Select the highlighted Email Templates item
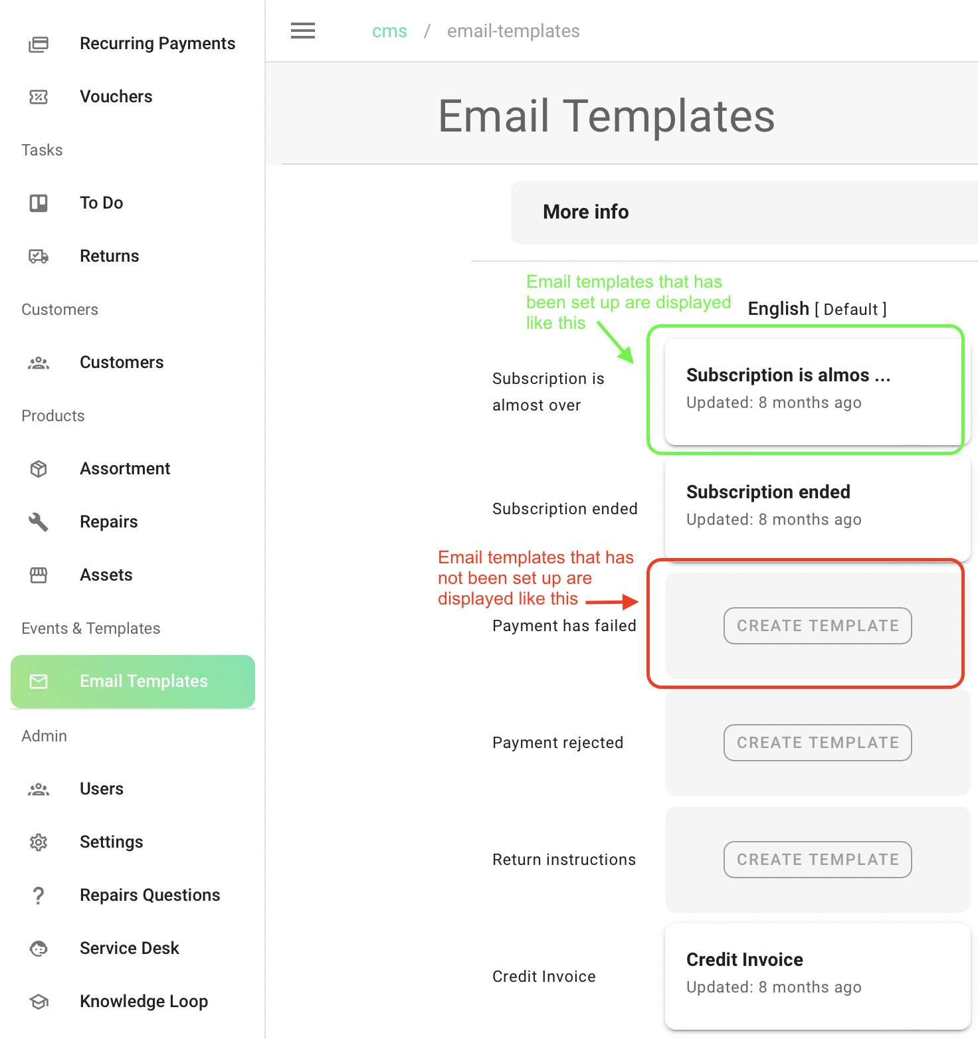This screenshot has height=1039, width=978. pos(133,682)
